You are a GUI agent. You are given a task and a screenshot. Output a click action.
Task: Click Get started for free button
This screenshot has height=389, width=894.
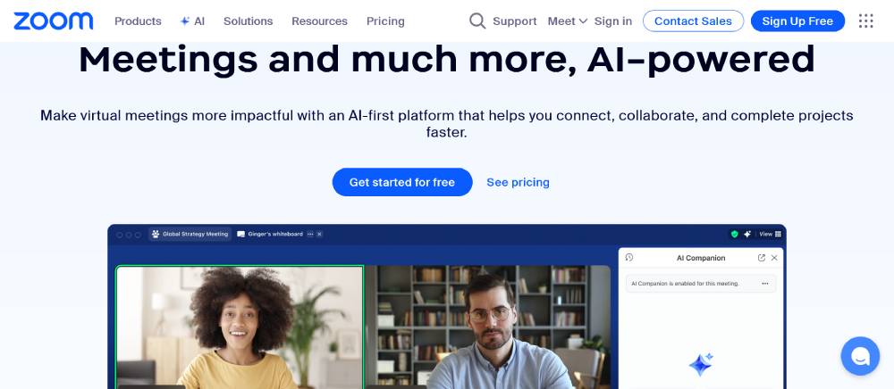(x=402, y=182)
